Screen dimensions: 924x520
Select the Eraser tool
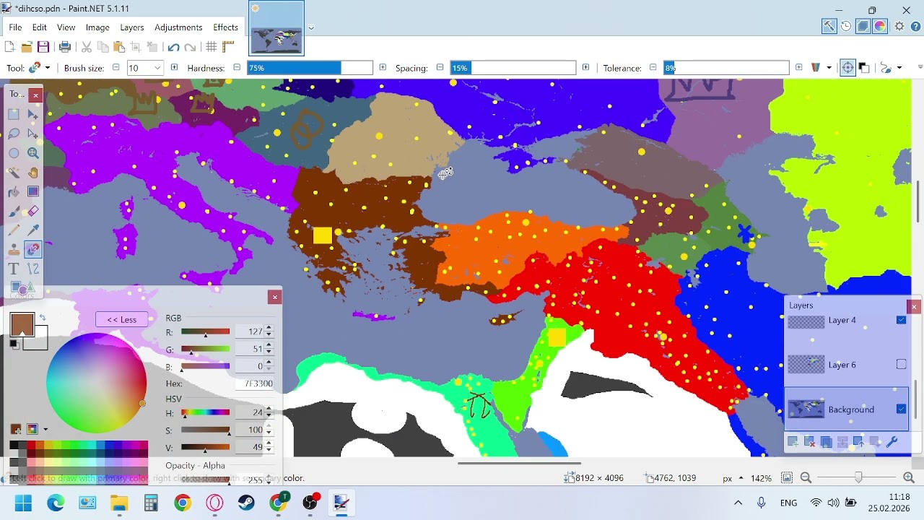point(33,212)
